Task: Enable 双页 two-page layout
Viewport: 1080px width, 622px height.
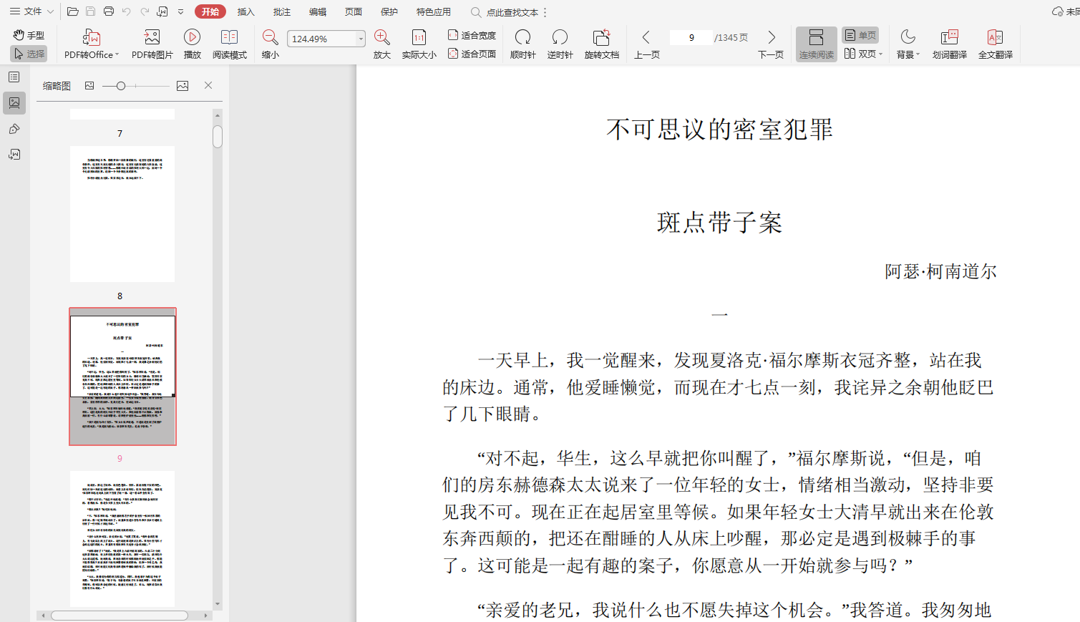Action: point(860,54)
